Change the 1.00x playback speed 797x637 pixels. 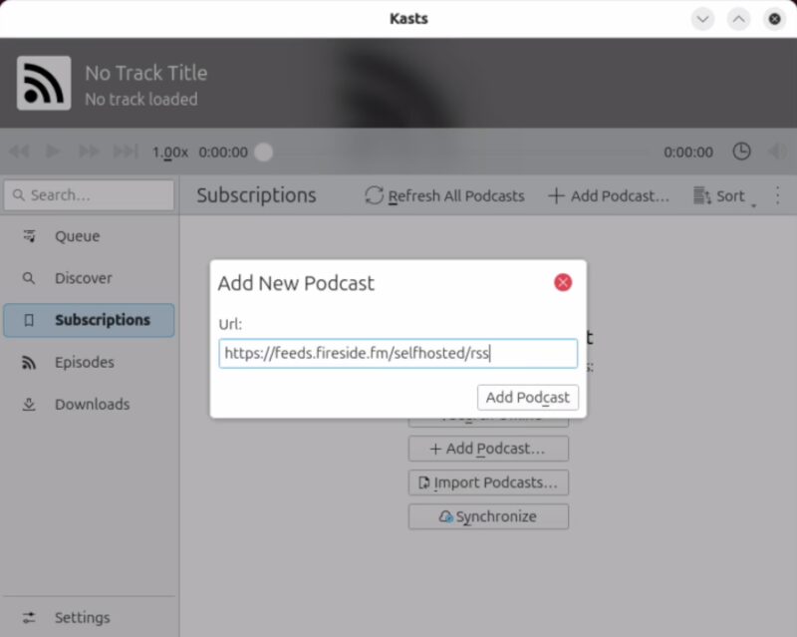[169, 152]
